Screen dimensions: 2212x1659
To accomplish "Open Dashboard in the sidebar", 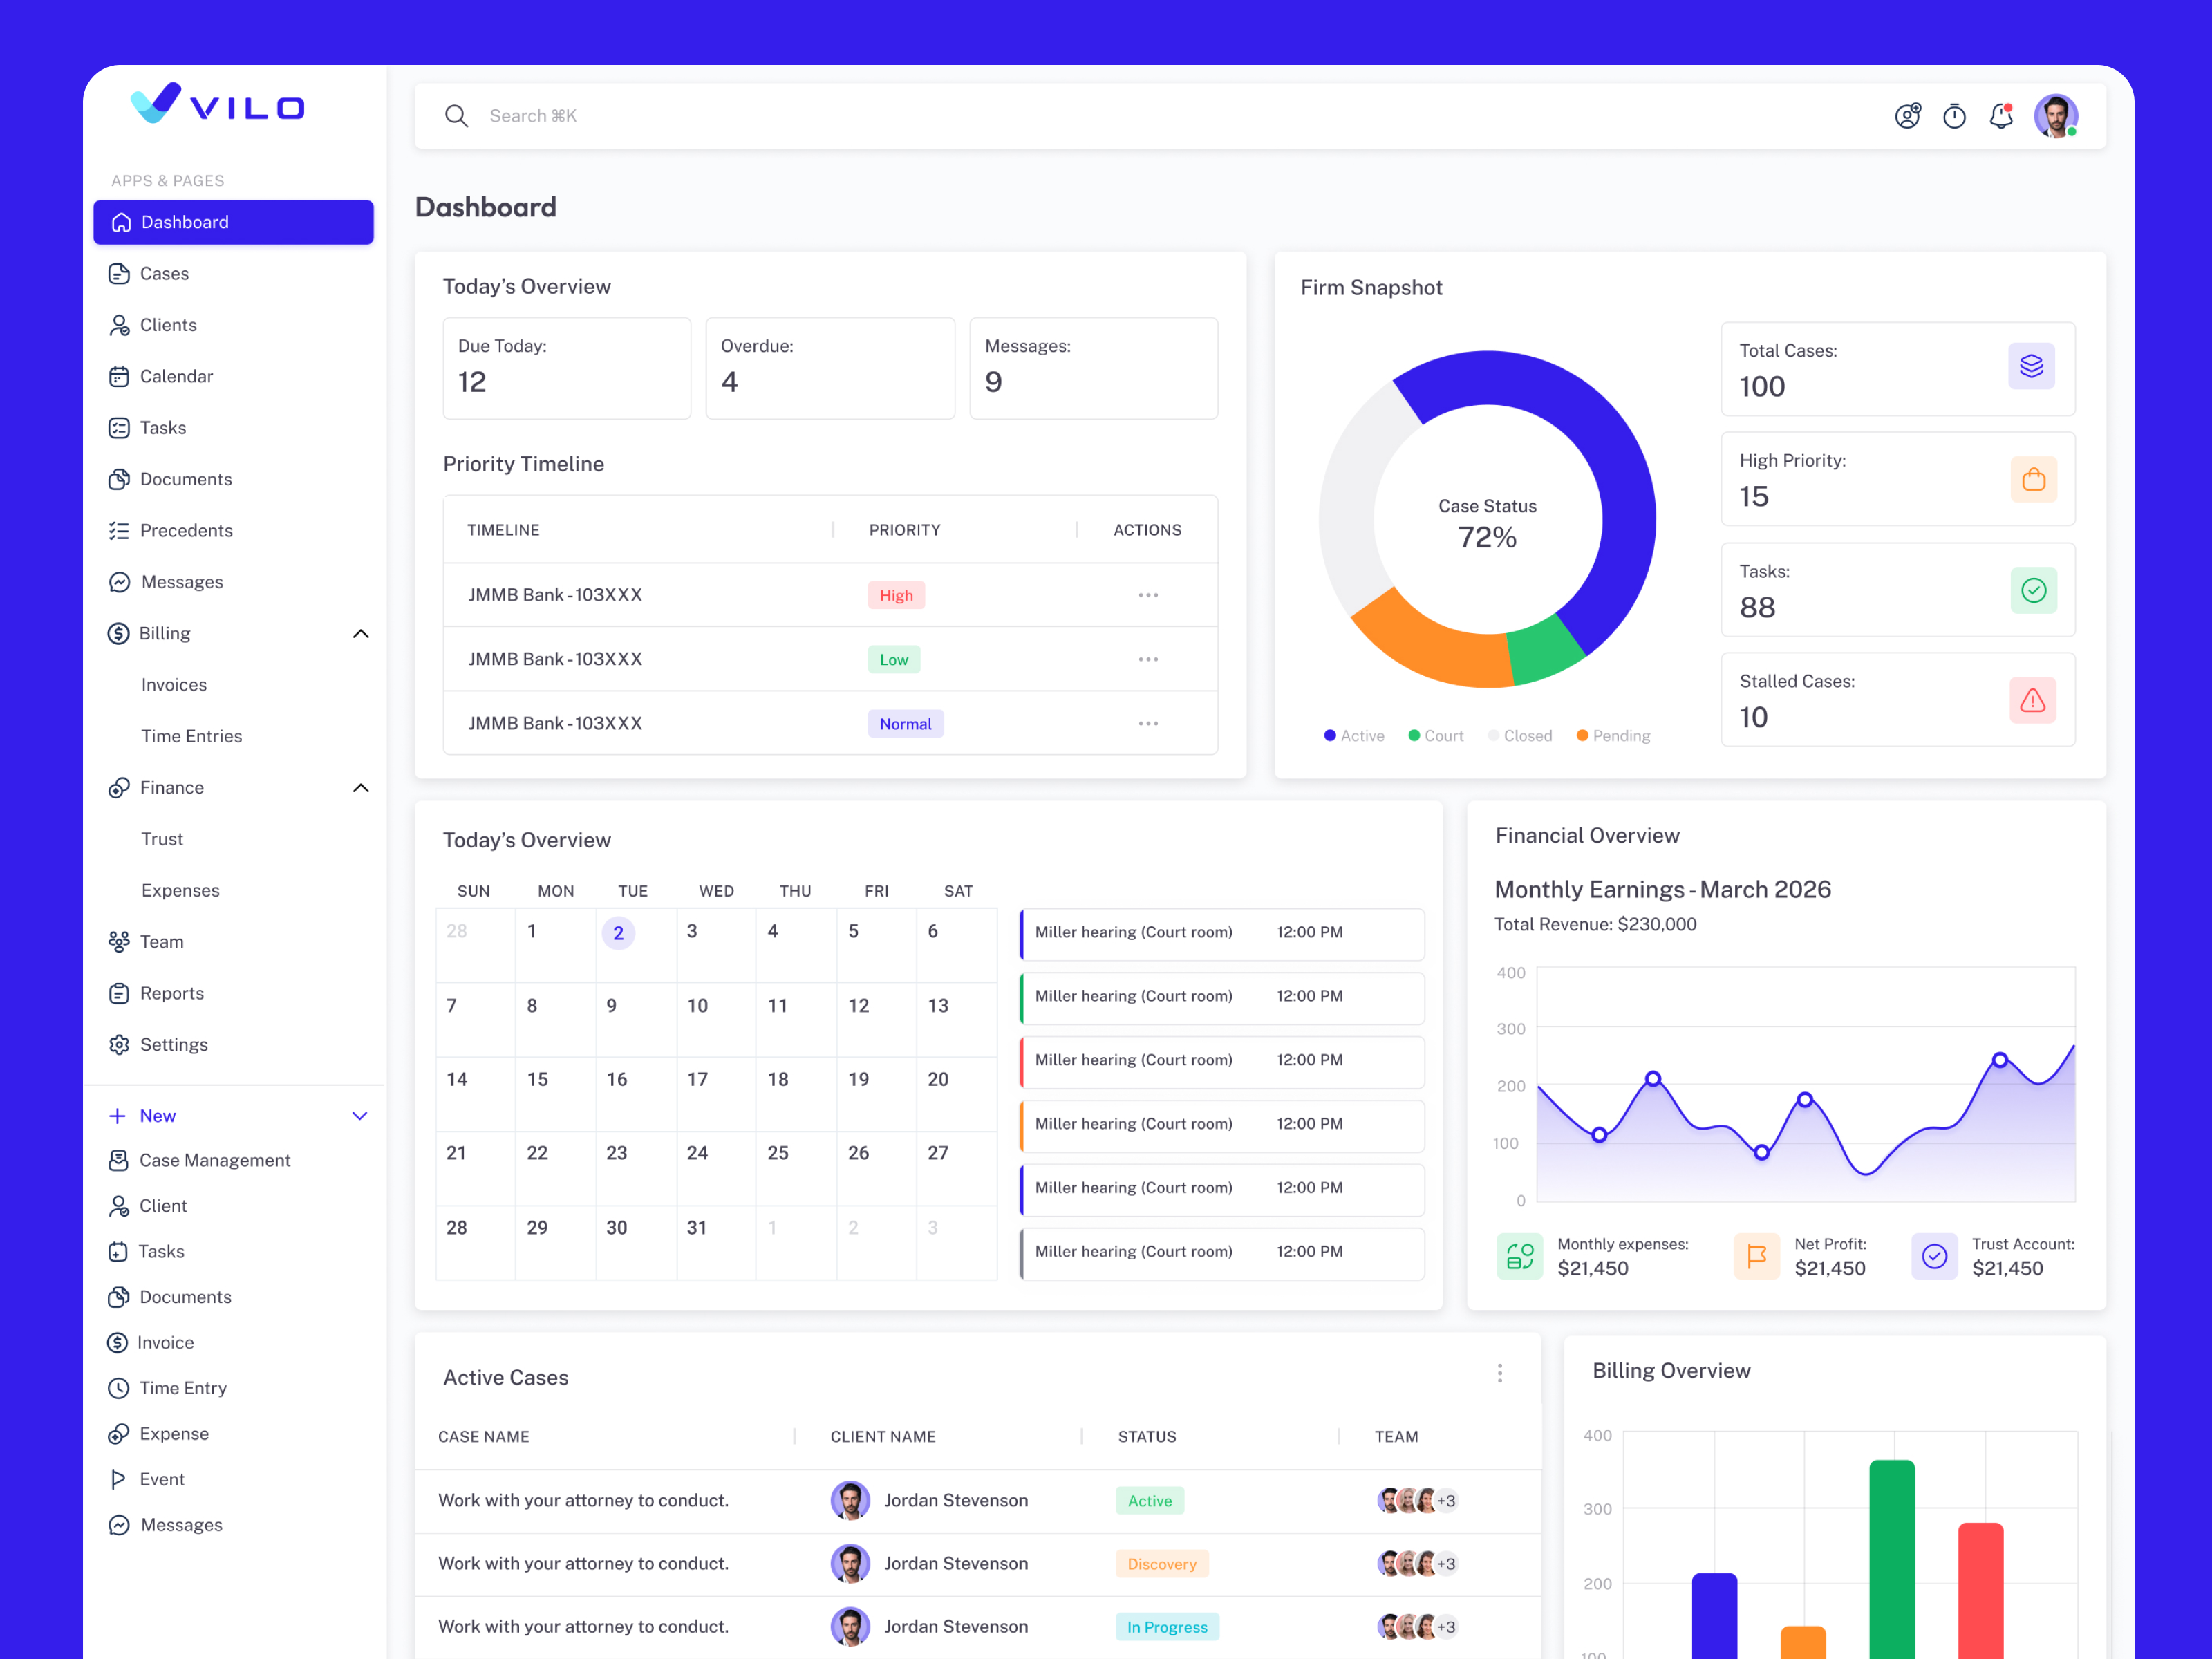I will 233,222.
